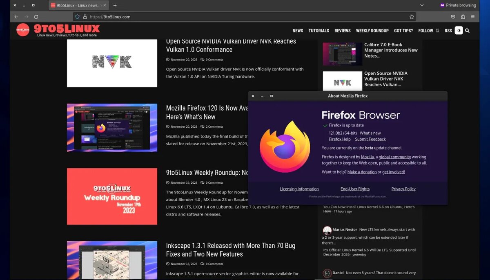
Task: Open tracking protection shield in address bar
Action: coord(78,17)
